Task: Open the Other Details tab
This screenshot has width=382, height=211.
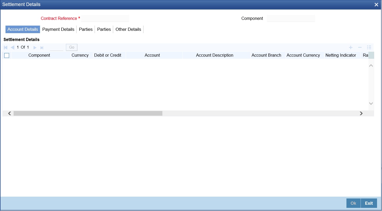Action: tap(128, 29)
